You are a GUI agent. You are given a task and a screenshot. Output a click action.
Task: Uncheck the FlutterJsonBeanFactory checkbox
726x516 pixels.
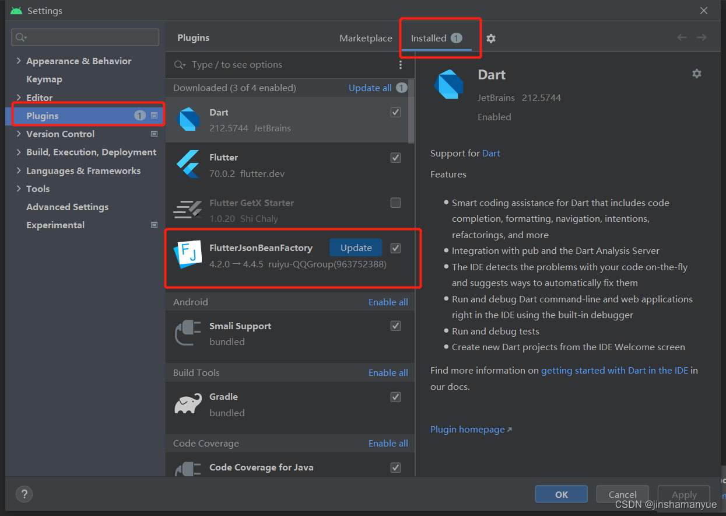coord(395,248)
